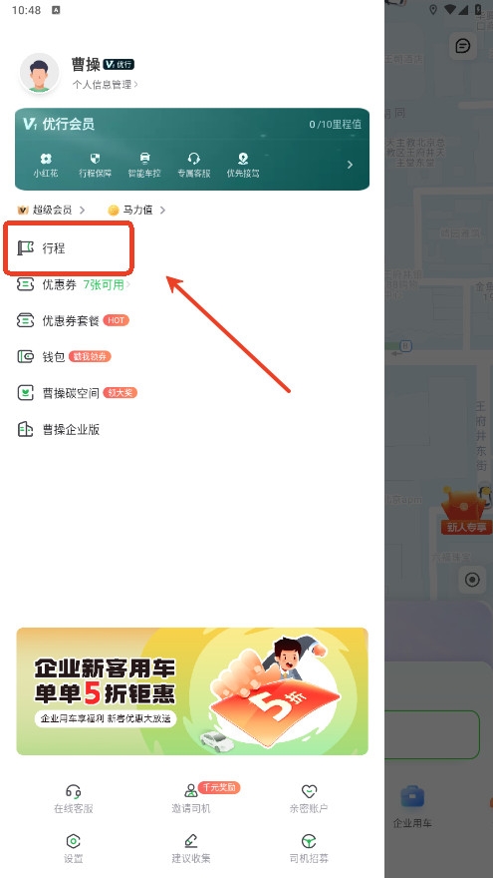Tap 行程保障 shield benefit icon
This screenshot has width=493, height=878.
coord(95,159)
